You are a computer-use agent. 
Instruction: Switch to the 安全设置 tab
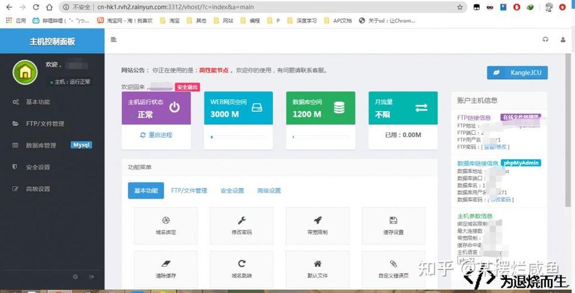tap(232, 190)
